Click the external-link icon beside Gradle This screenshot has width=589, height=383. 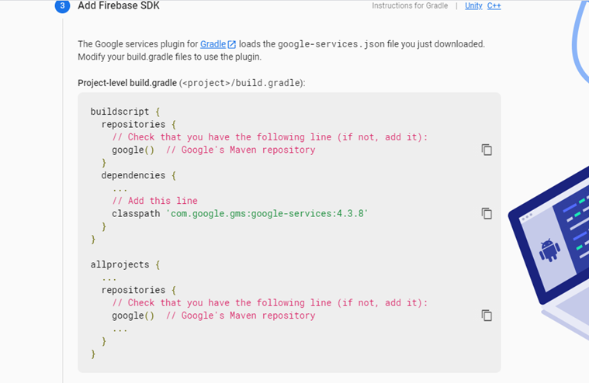pyautogui.click(x=232, y=44)
